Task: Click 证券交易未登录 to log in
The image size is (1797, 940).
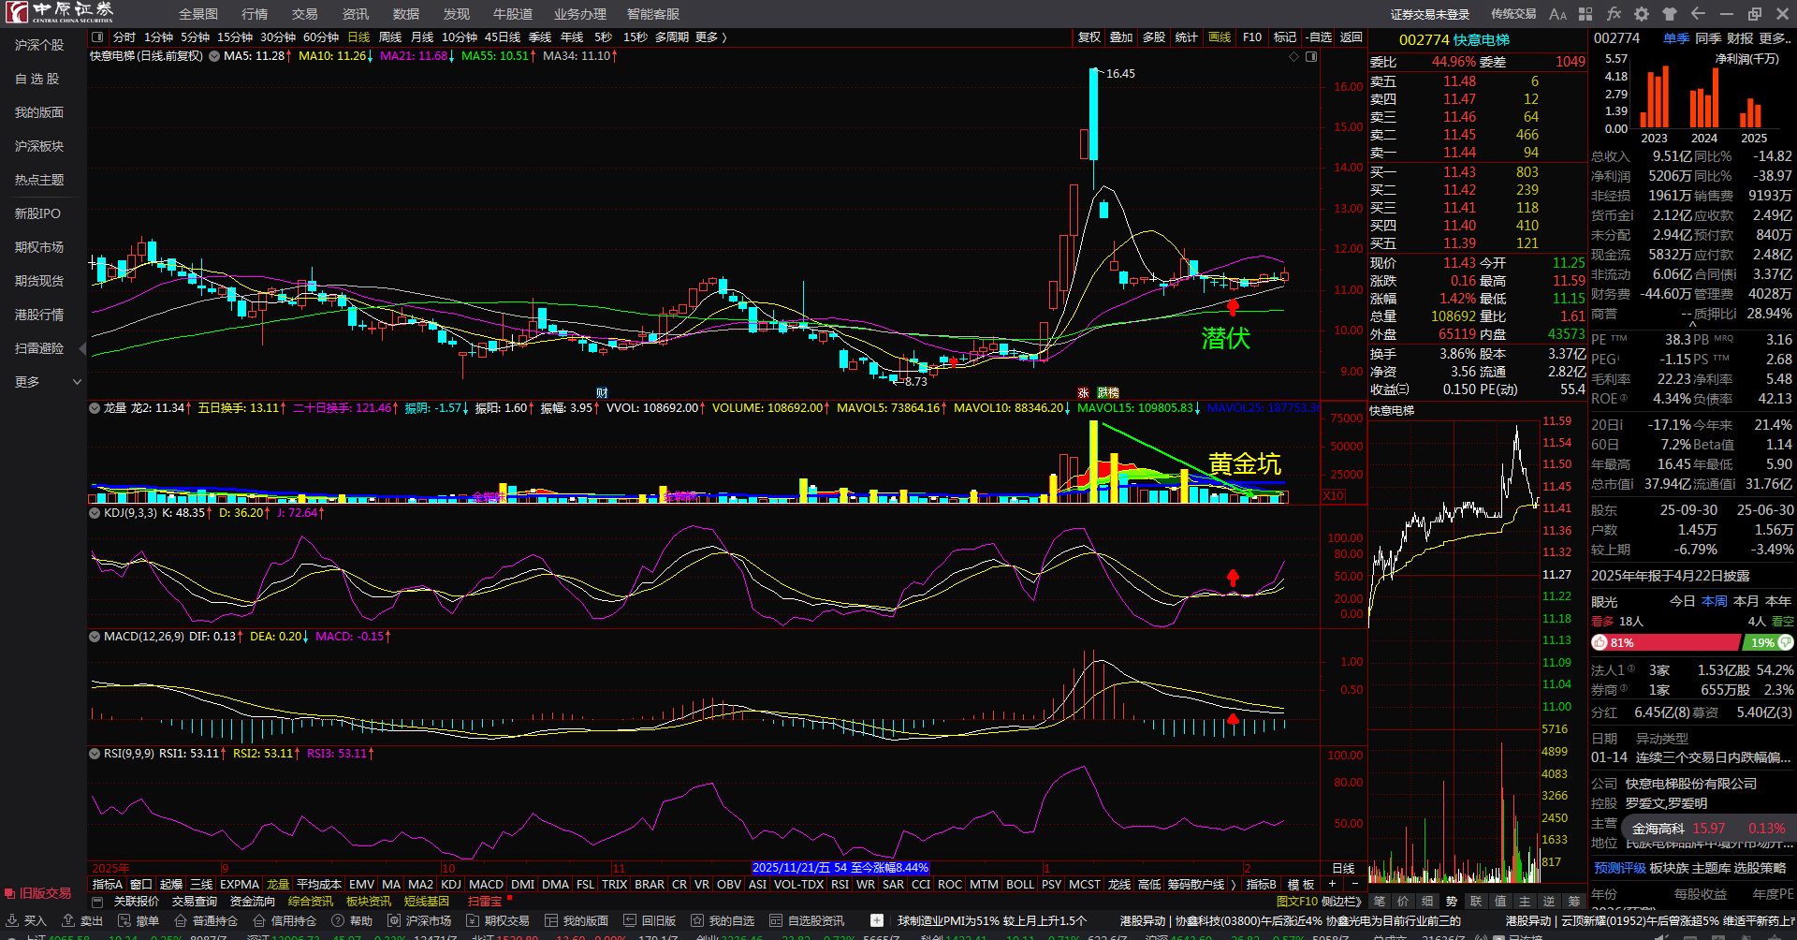Action: (x=1430, y=14)
